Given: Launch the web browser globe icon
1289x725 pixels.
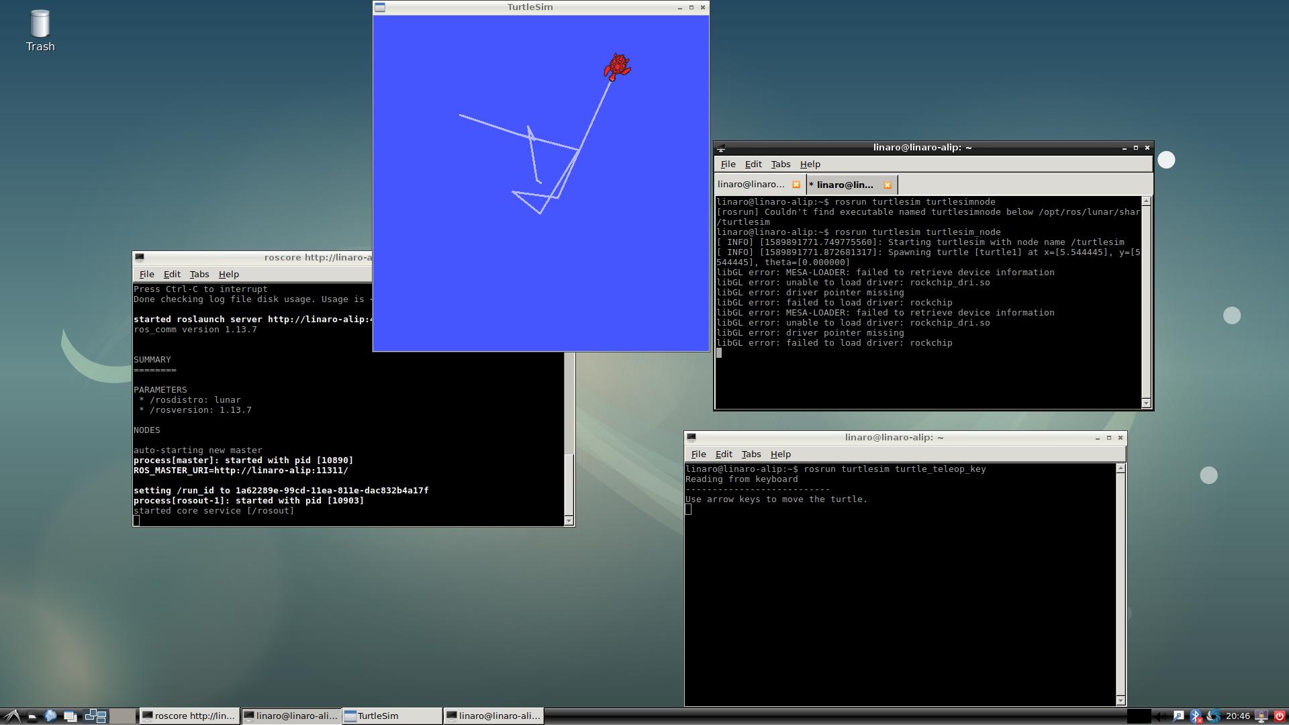Looking at the screenshot, I should [x=50, y=716].
